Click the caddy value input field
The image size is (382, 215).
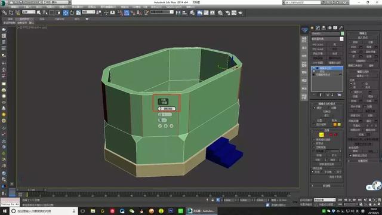(x=167, y=109)
